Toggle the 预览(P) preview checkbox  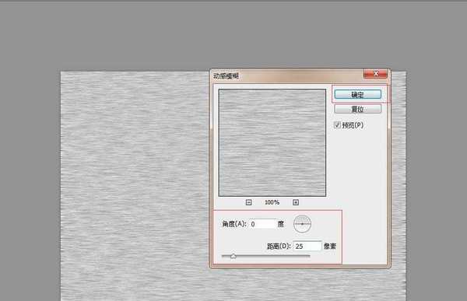pyautogui.click(x=337, y=125)
